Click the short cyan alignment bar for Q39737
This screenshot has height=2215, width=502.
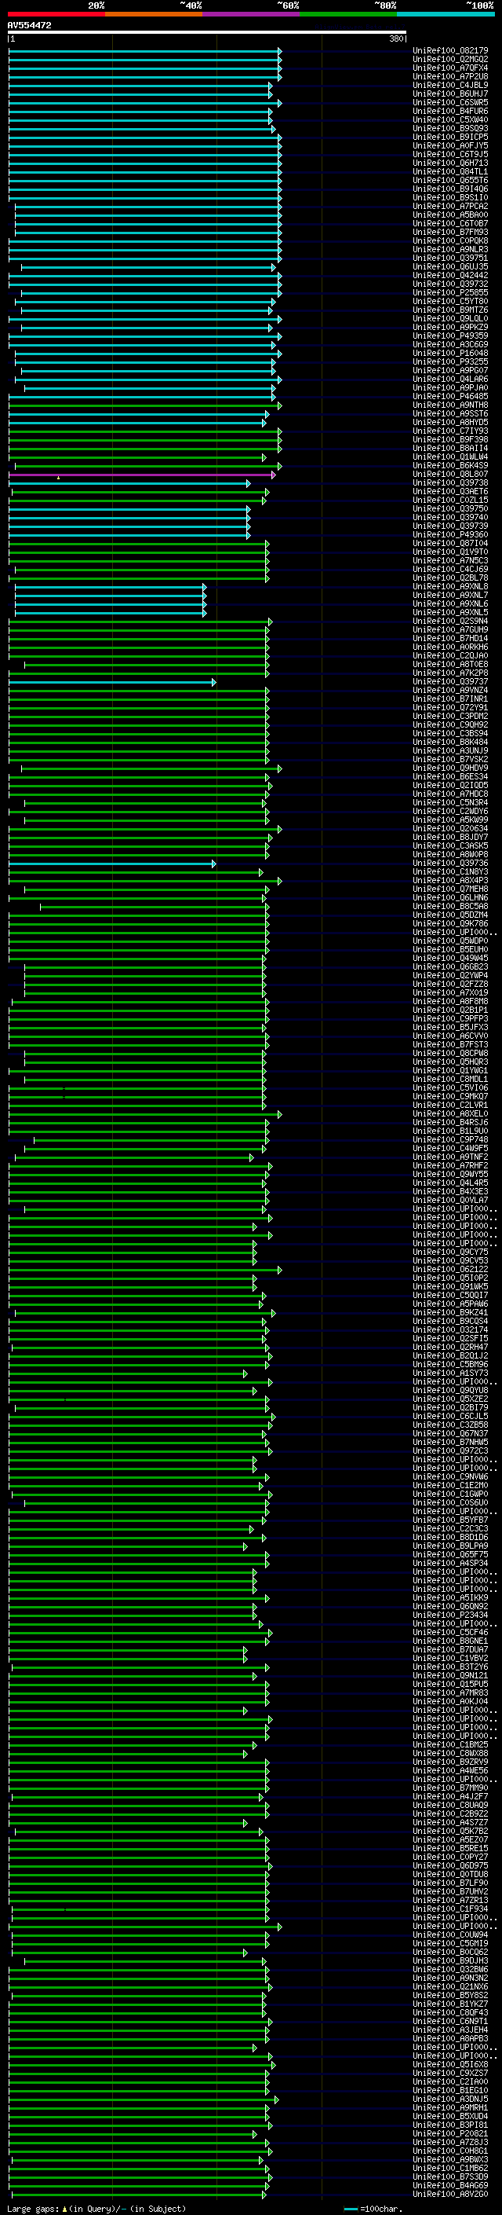[111, 682]
